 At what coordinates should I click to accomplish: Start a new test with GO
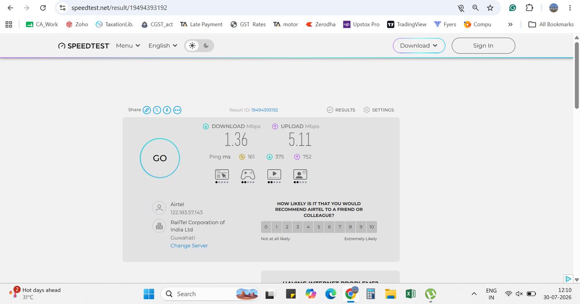tap(160, 158)
